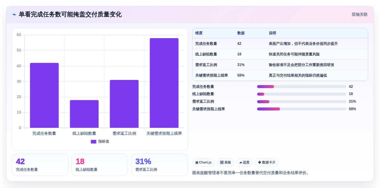380x188 pixels.
Task: Click progress label 完成任务数量
Action: point(203,87)
